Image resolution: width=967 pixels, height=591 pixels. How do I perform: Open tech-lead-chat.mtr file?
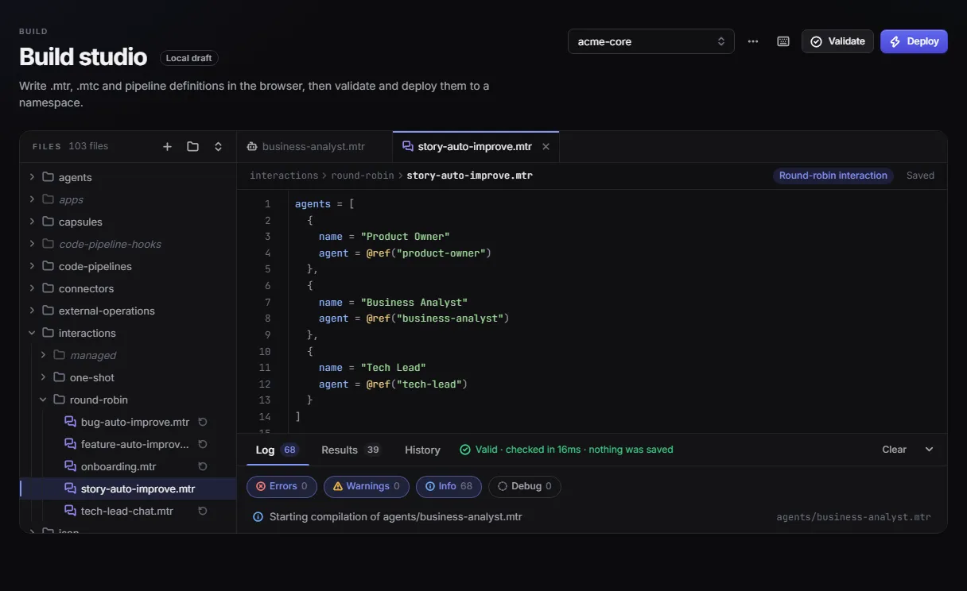pyautogui.click(x=128, y=511)
